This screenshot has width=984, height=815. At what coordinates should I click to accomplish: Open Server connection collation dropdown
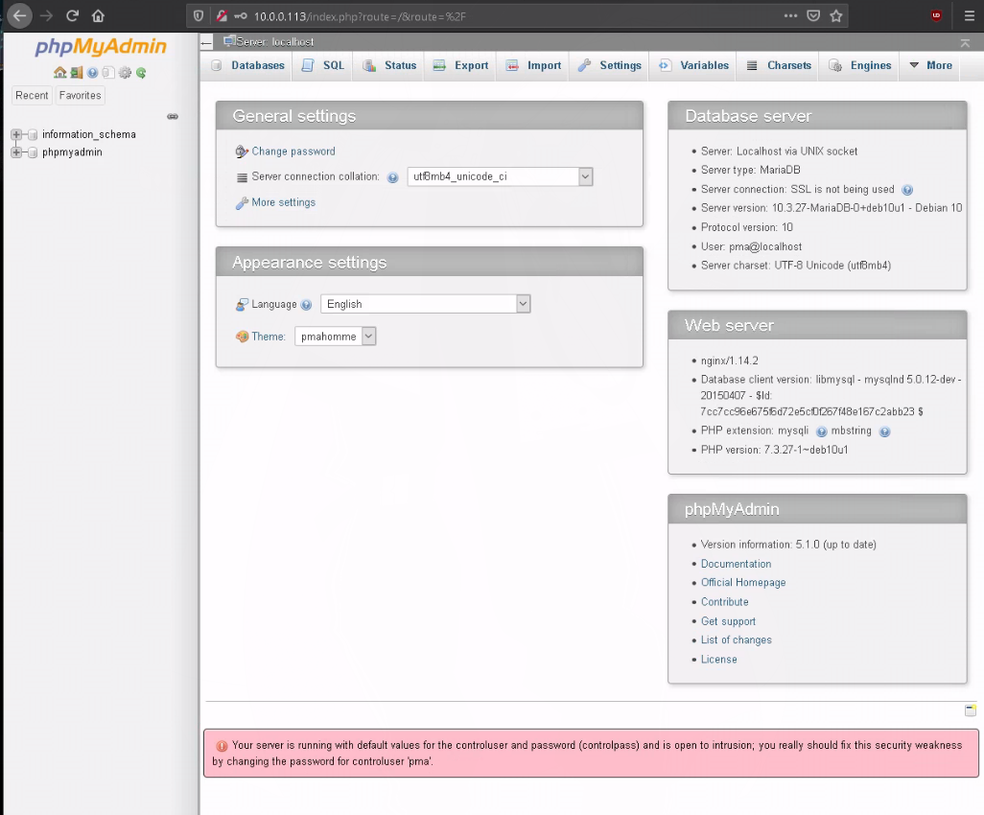click(x=500, y=177)
